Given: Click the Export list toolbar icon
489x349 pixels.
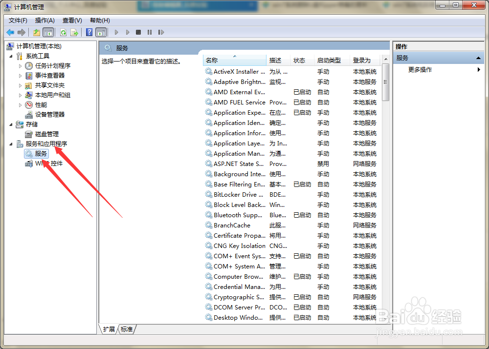Looking at the screenshot, I should coord(74,32).
